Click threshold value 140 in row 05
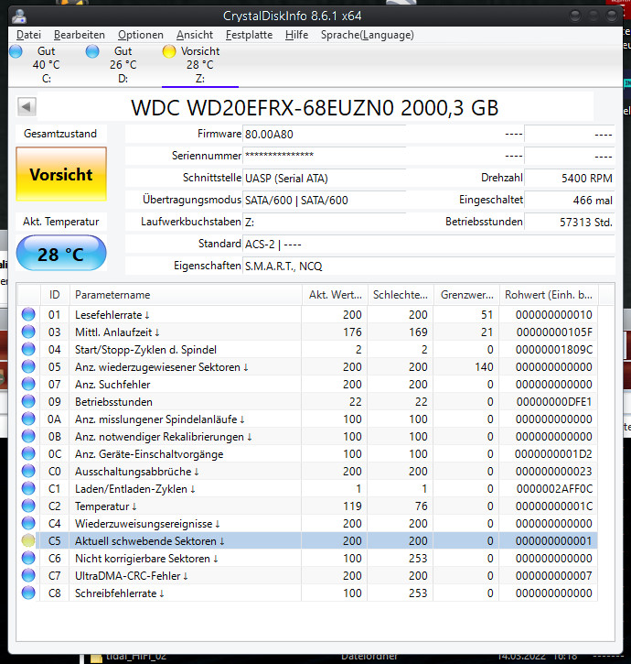631x664 pixels. coord(484,367)
